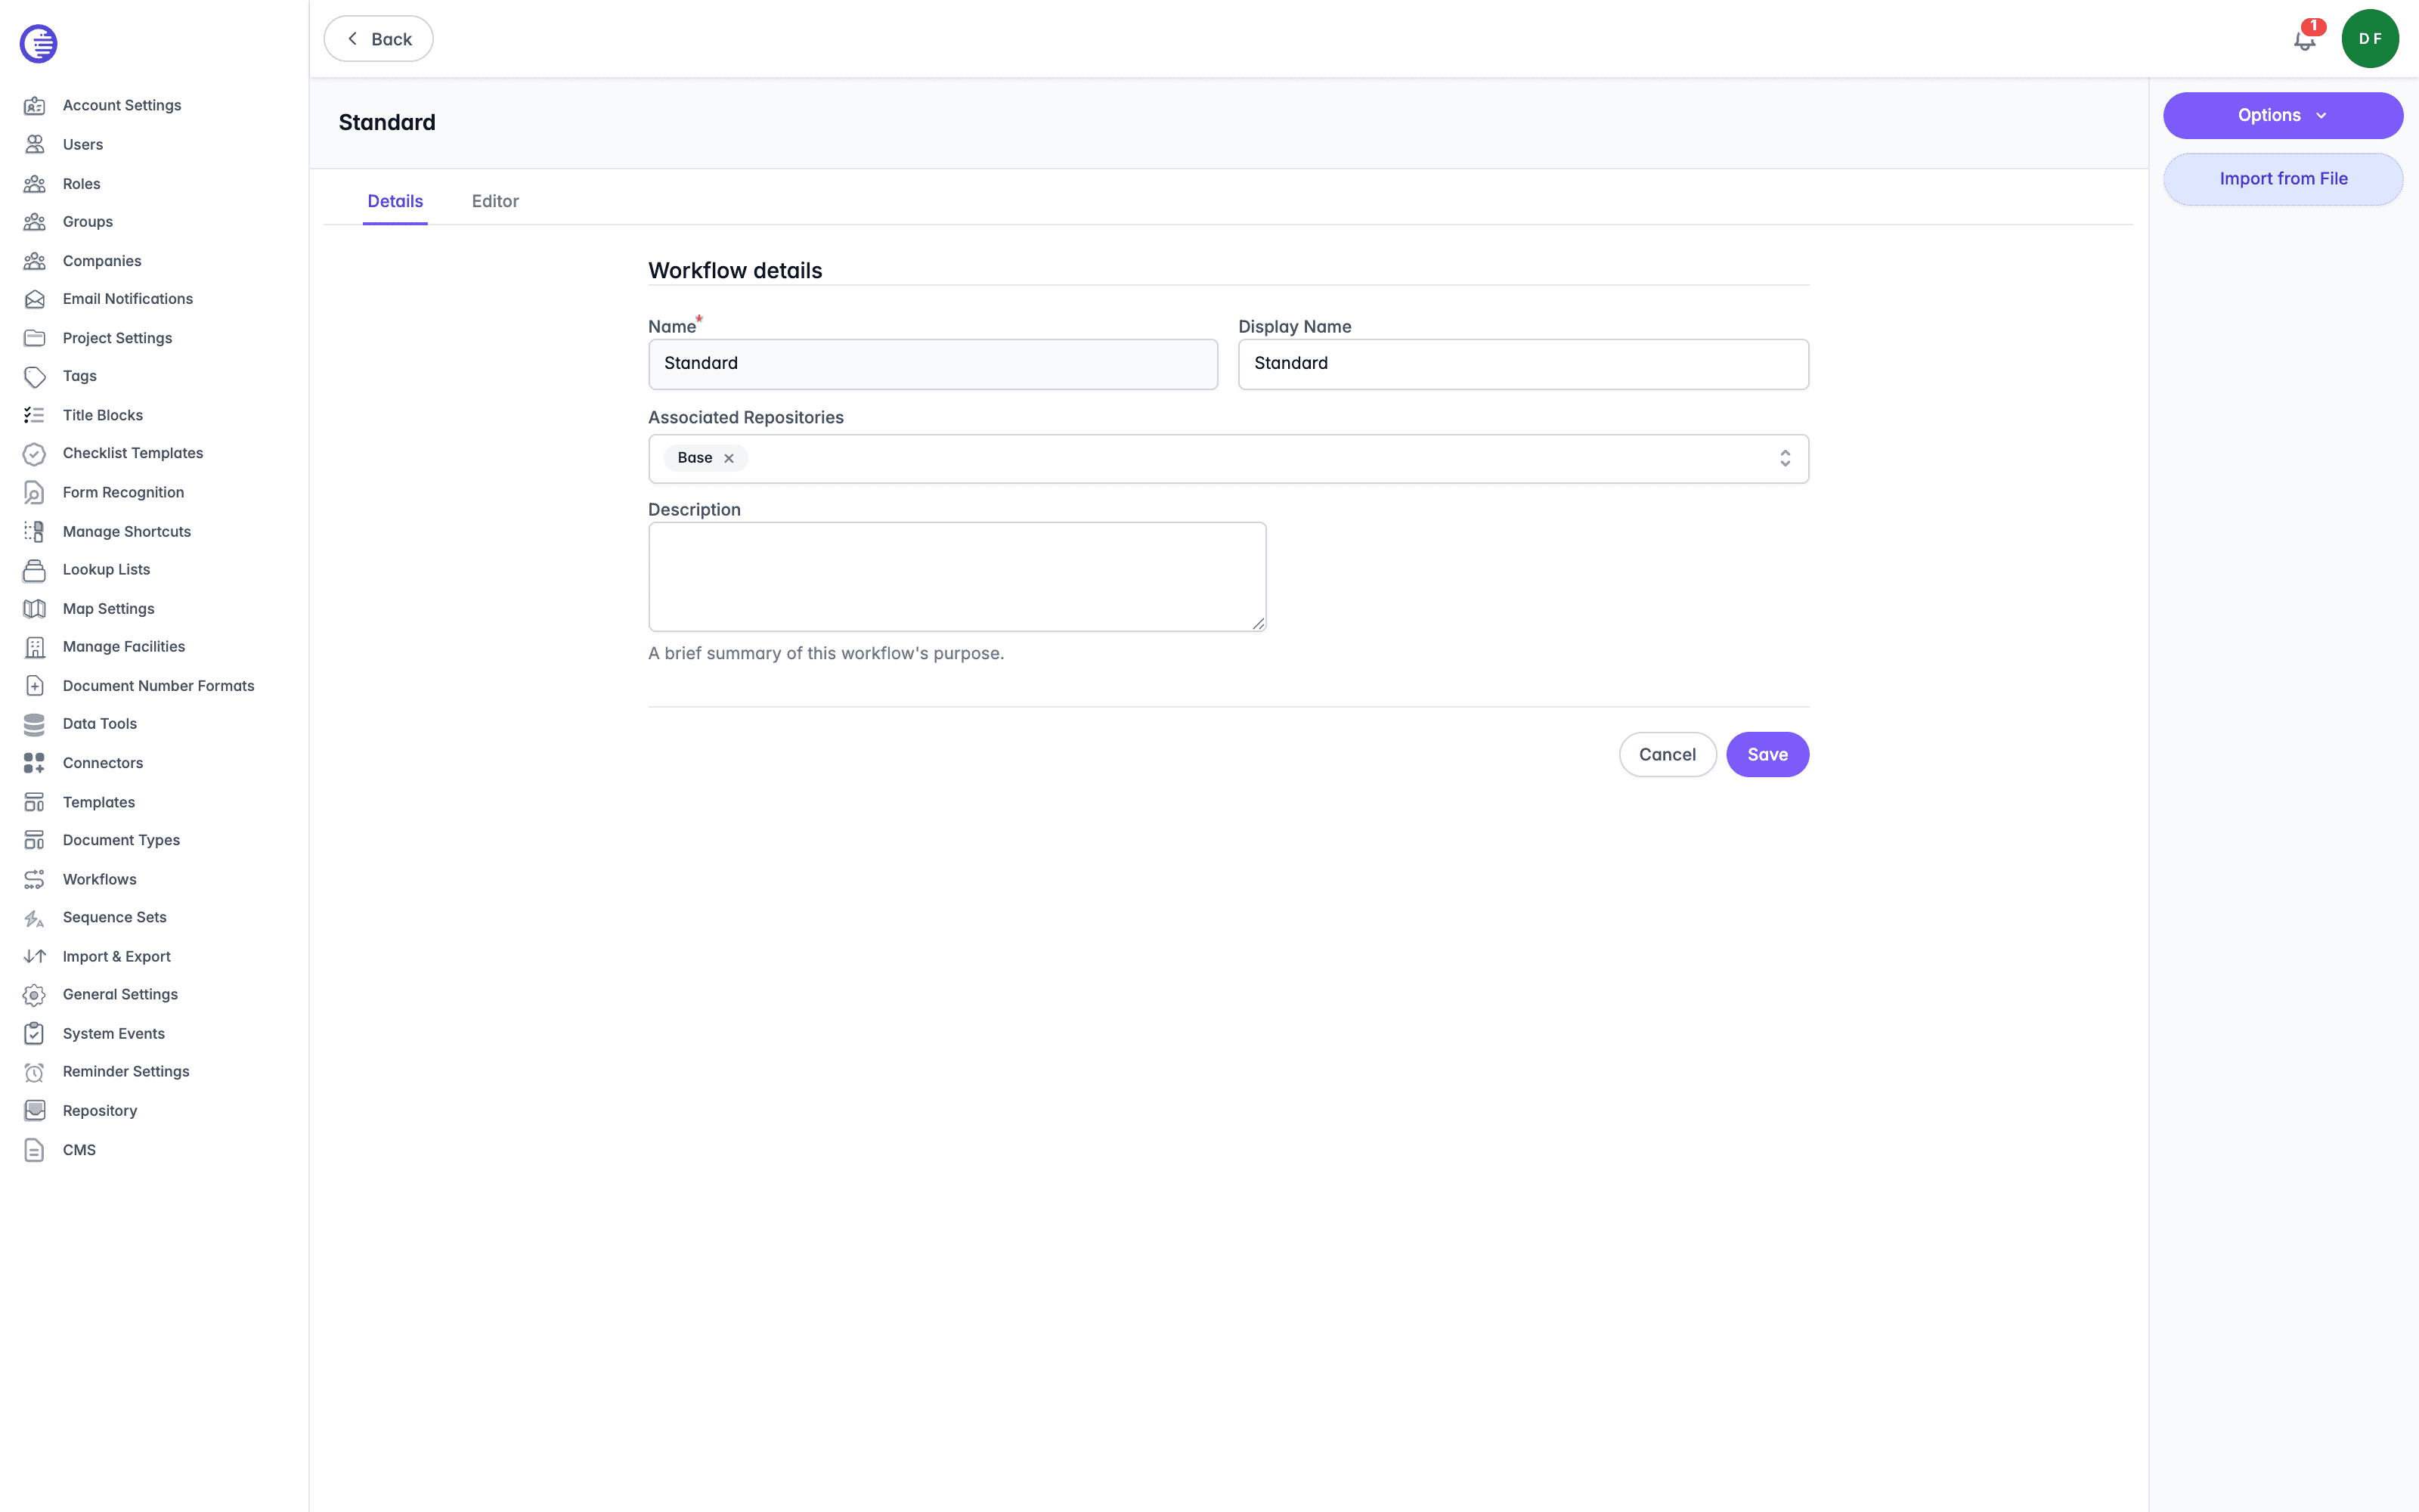Click the Back button
2419x1512 pixels.
click(x=378, y=39)
